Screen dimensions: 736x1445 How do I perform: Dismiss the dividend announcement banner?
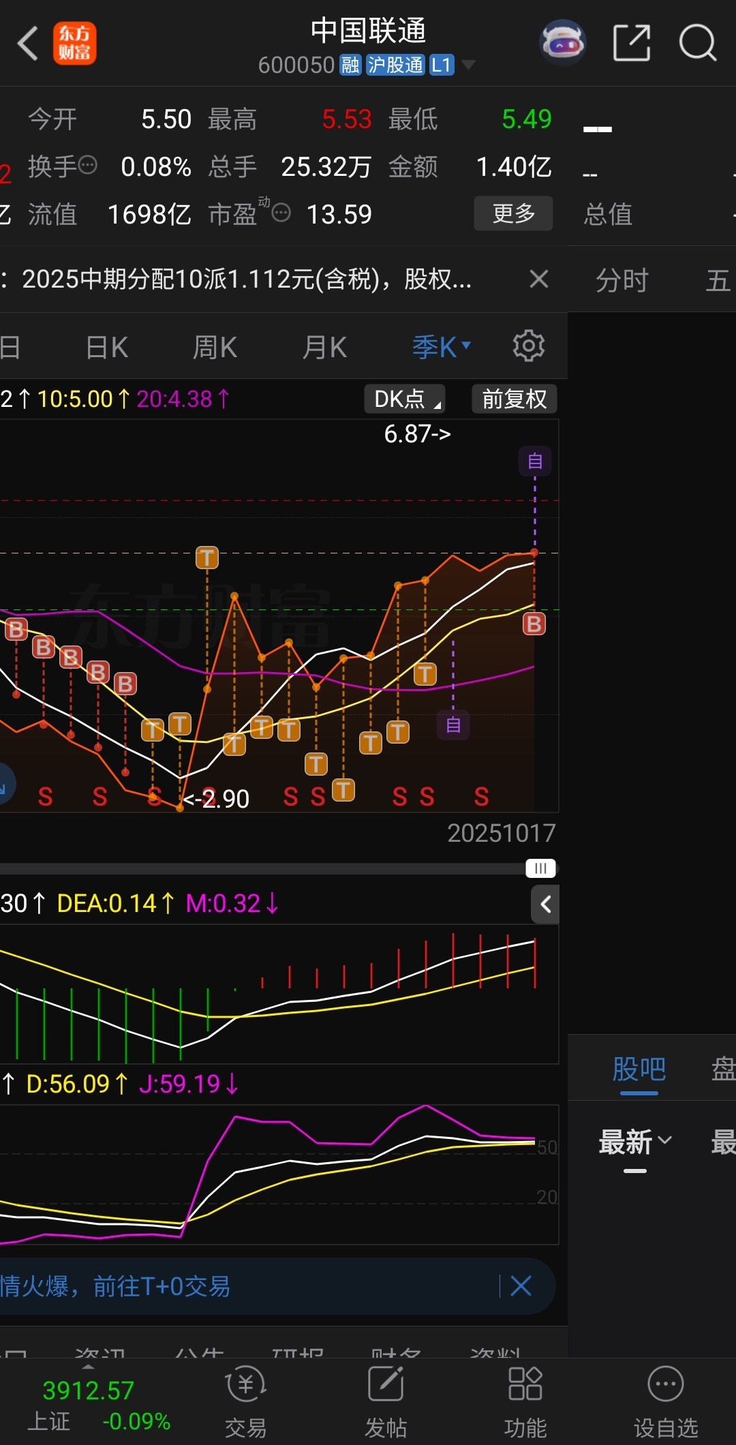539,278
